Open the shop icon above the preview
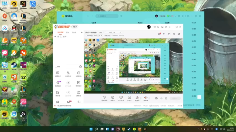 [x=169, y=34]
